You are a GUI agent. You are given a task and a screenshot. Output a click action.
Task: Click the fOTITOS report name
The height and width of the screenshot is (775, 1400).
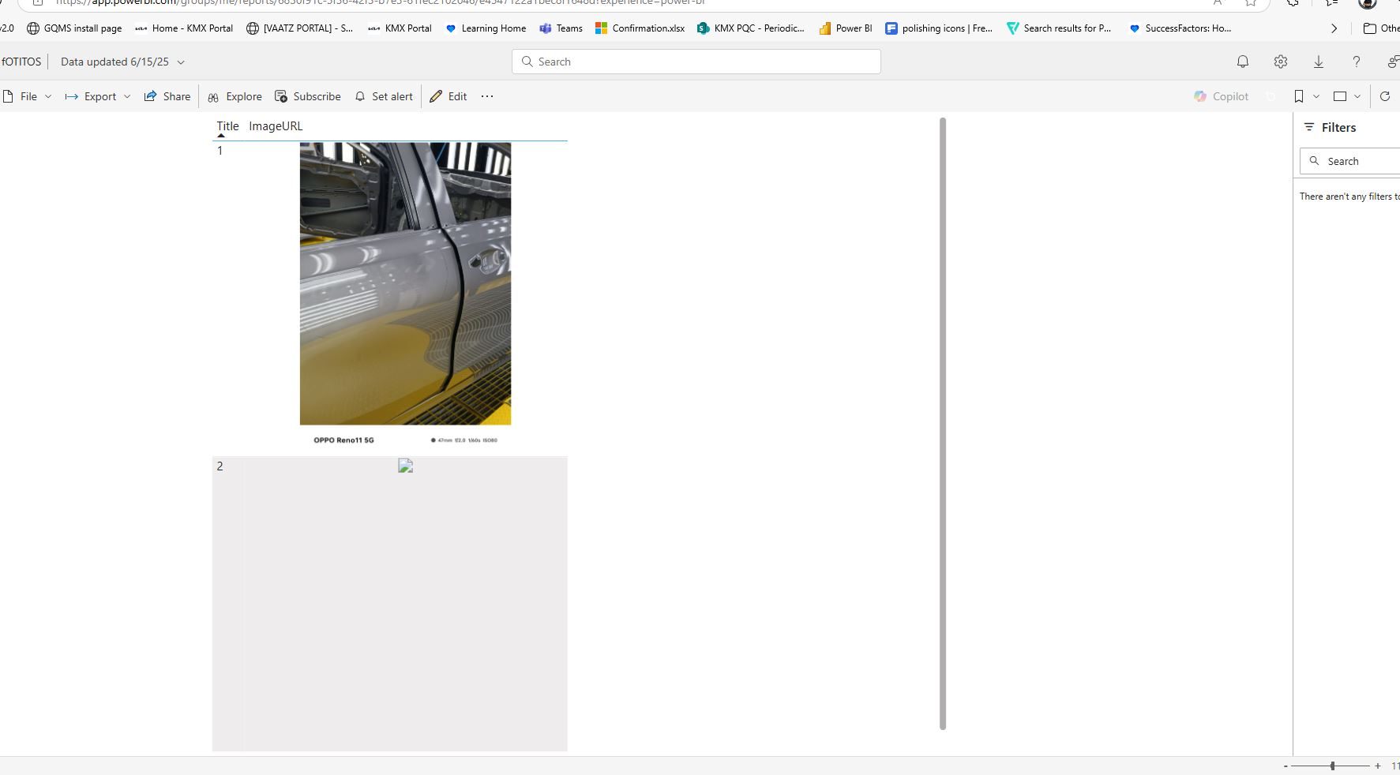(21, 62)
